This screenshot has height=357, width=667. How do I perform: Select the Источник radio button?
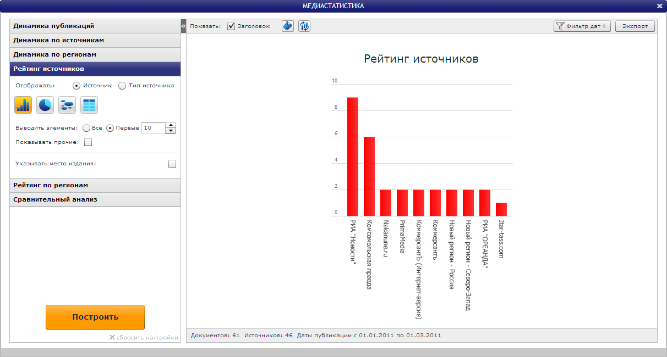[x=76, y=86]
